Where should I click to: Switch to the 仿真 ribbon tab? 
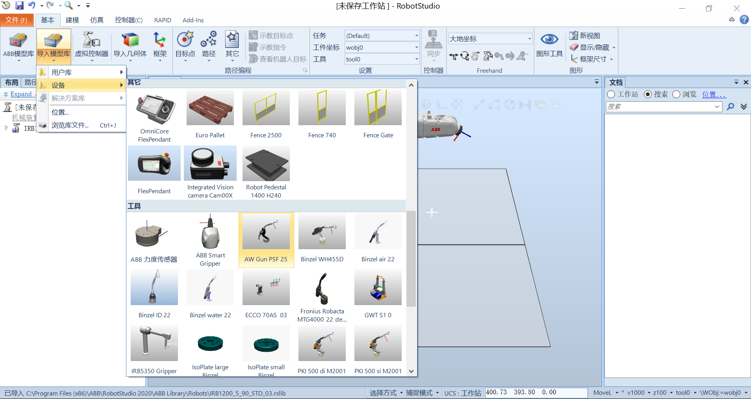(97, 20)
